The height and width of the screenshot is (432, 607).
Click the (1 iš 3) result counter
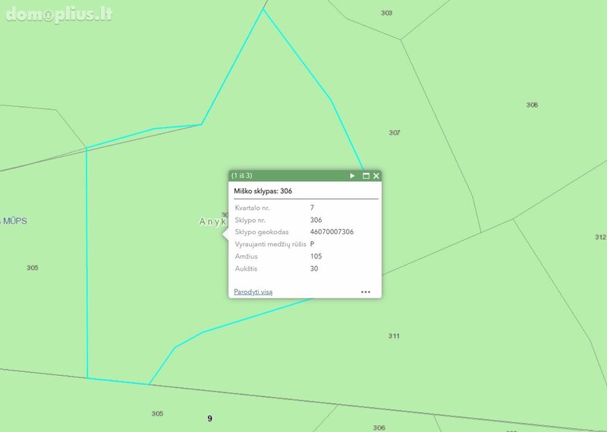[241, 176]
